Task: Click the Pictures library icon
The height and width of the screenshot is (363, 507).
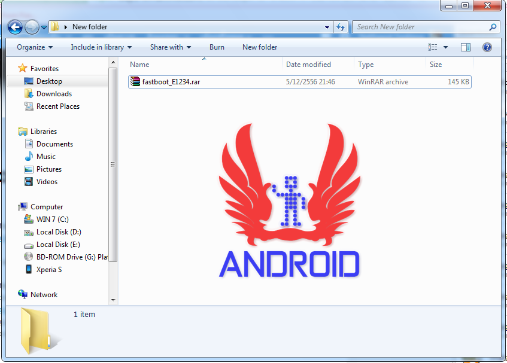Action: 29,169
